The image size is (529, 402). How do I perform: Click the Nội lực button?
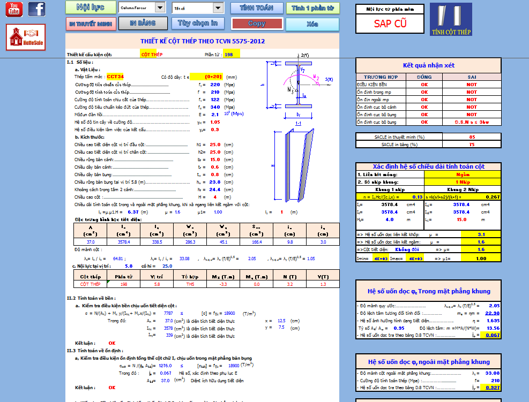click(x=90, y=7)
